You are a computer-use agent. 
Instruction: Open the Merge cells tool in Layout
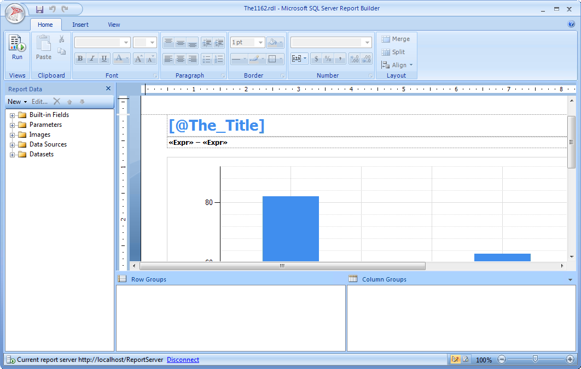point(396,39)
